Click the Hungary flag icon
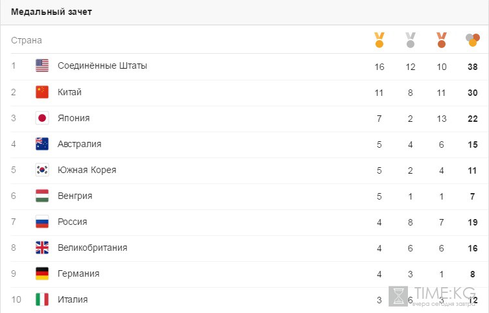 pos(42,196)
